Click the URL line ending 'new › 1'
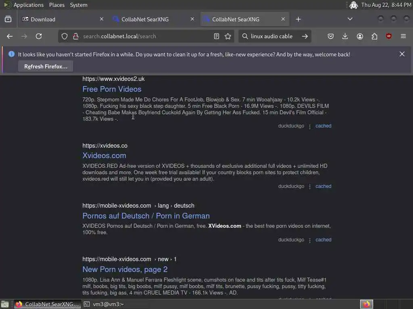The width and height of the screenshot is (413, 309). 129,259
